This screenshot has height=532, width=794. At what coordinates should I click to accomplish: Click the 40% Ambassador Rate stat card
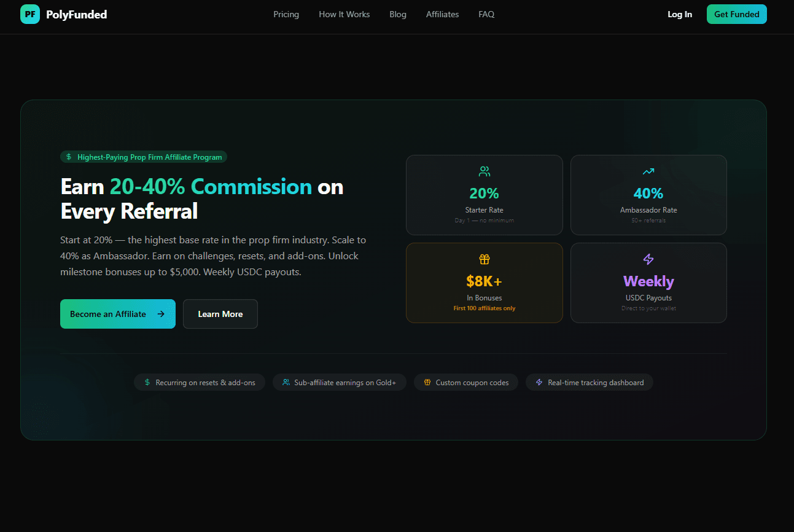coord(648,195)
